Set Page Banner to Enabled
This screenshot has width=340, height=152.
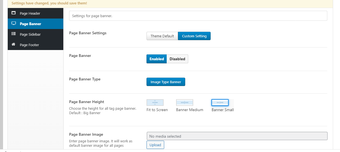coord(156,59)
